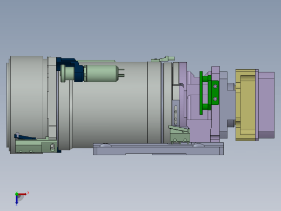
Task: Click the green Y axis dot of the triad
Action: (17, 194)
